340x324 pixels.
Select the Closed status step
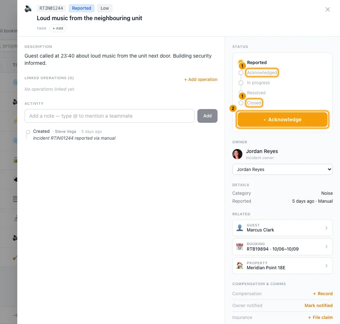254,103
